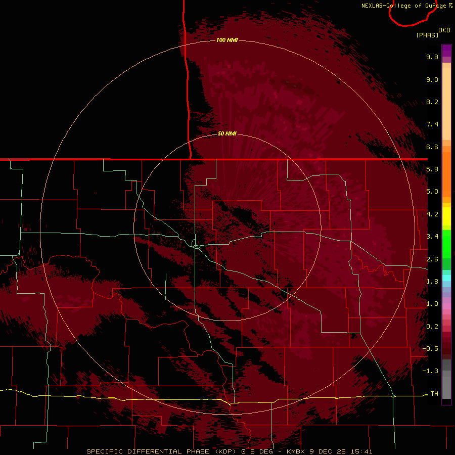
Task: Click the '9 DEC 25 15:41' timestamp
Action: 341,451
